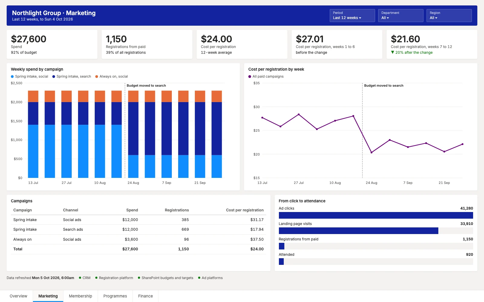
Task: Click the Campaign column header
Action: point(23,210)
